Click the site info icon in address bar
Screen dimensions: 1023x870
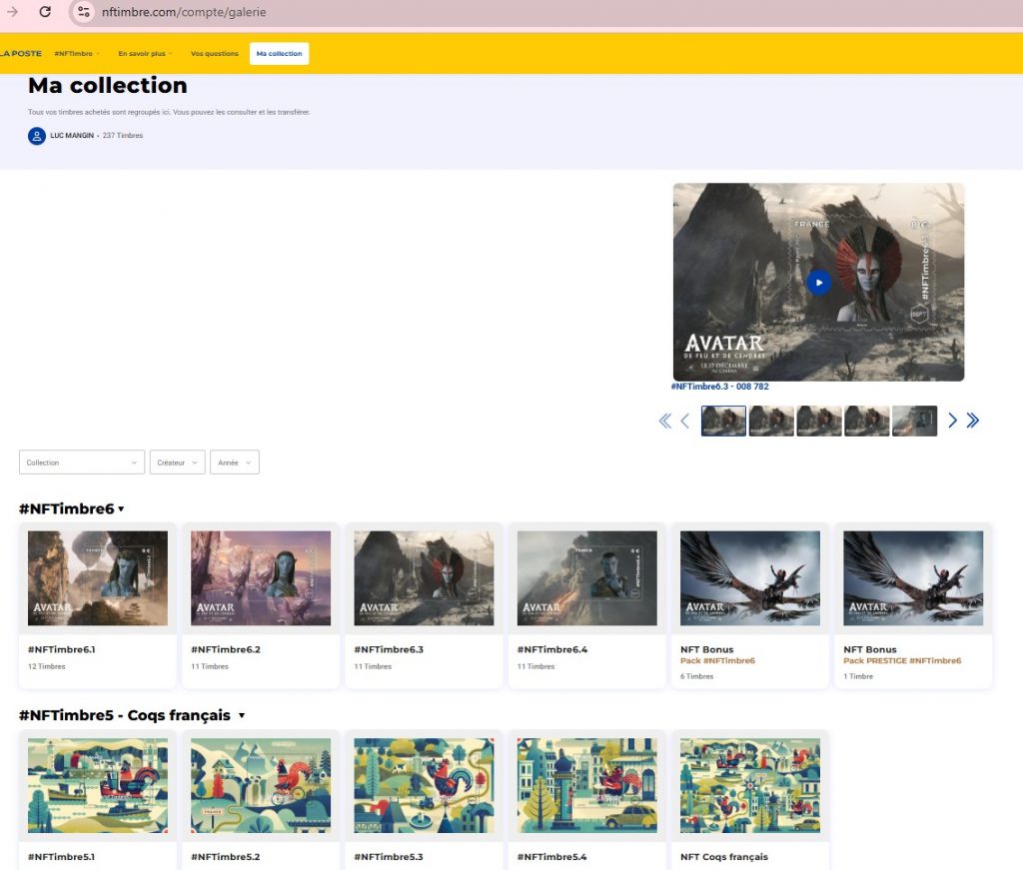coord(84,12)
